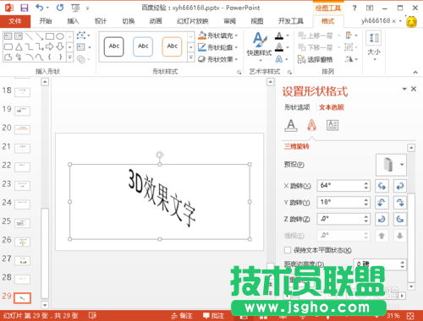Save the presentation with the floppy icon
Viewport: 423px width, 321px height.
25,8
